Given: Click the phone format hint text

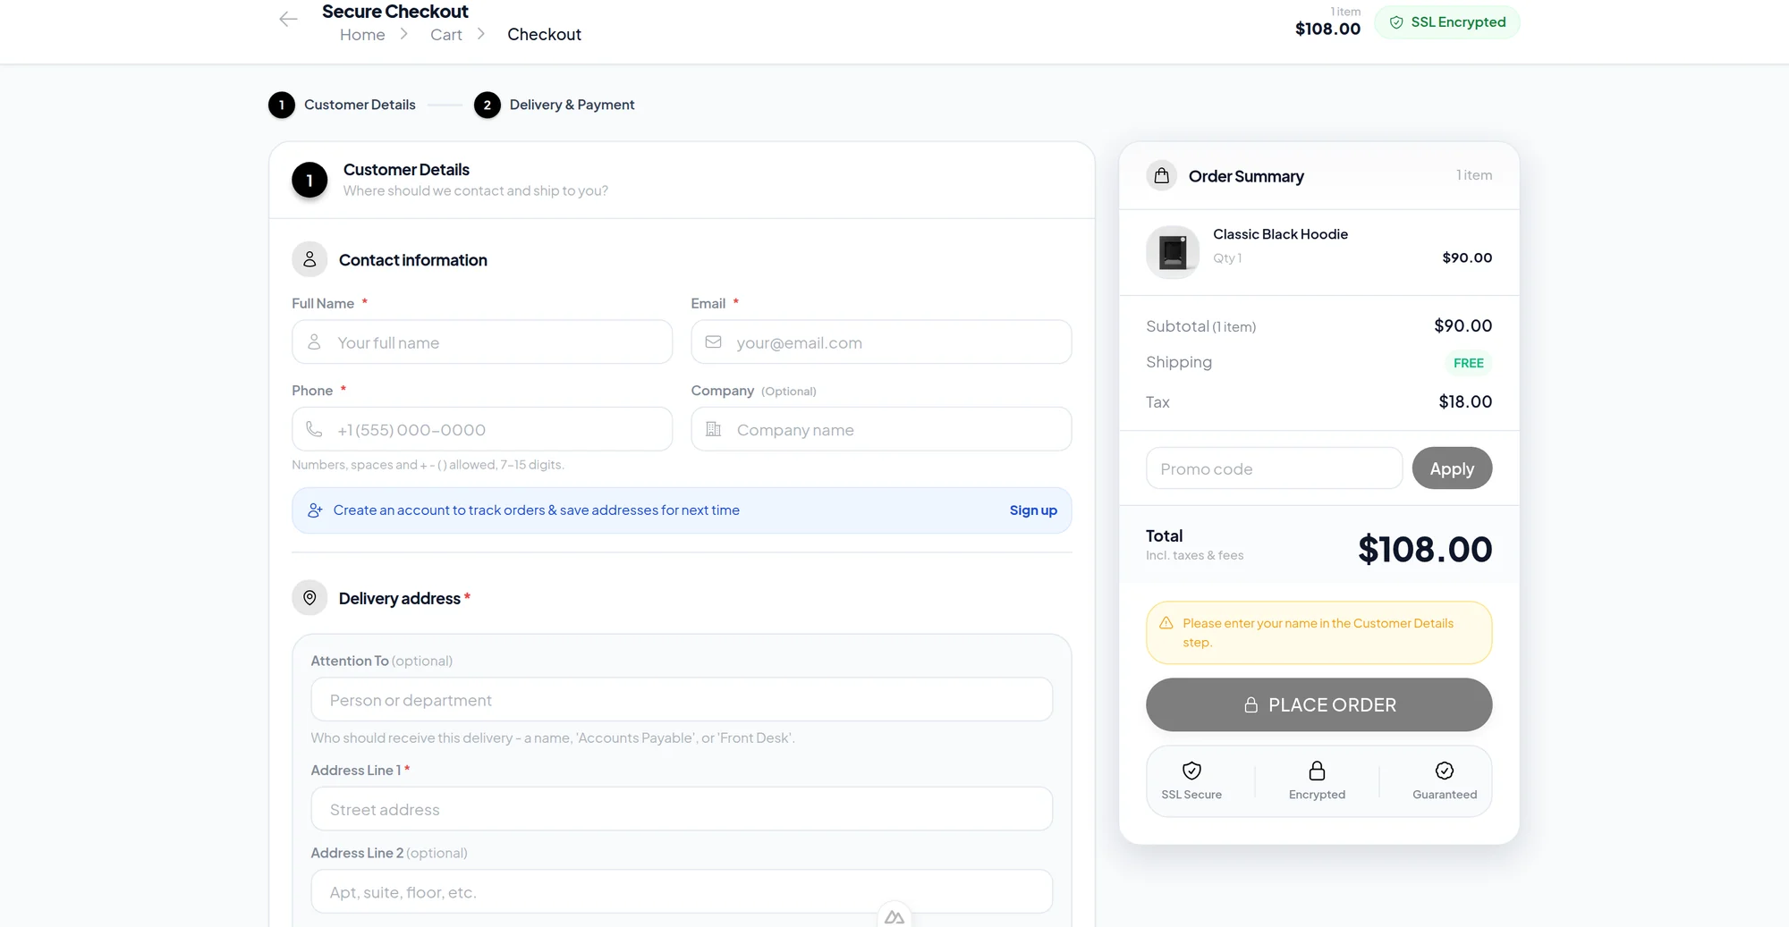Looking at the screenshot, I should [x=428, y=465].
